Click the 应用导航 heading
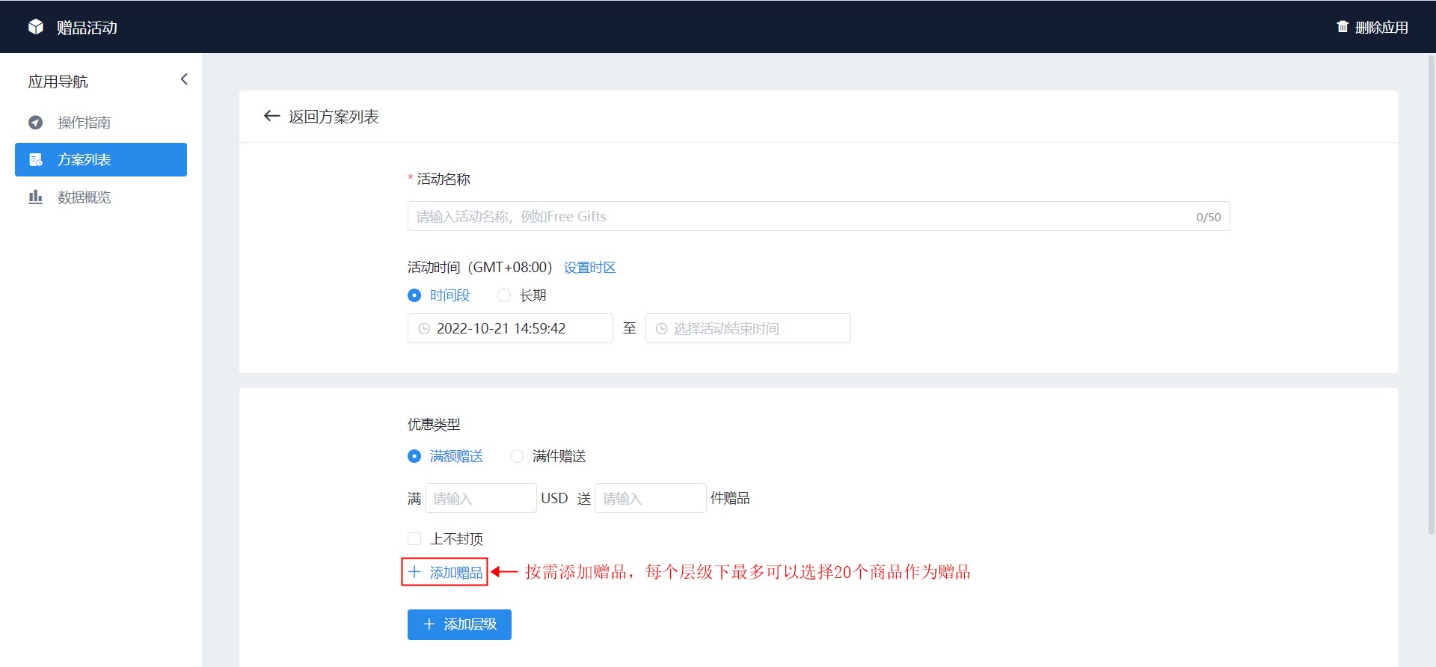Image resolution: width=1436 pixels, height=667 pixels. 58,82
